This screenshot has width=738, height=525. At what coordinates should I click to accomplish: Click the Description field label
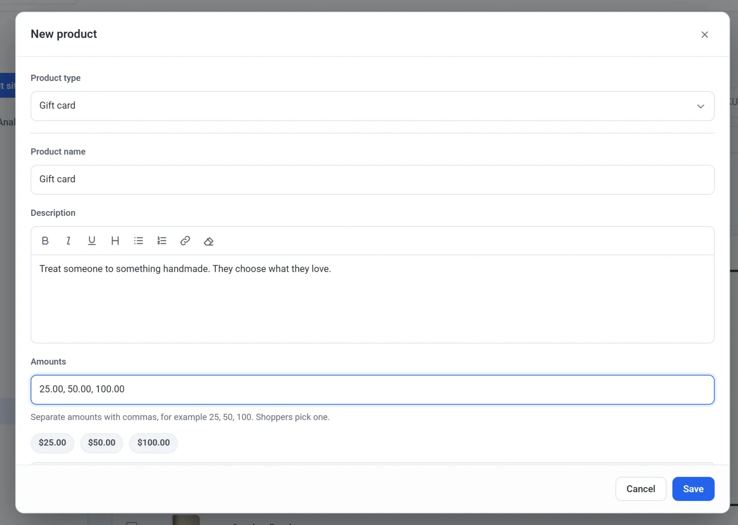53,213
